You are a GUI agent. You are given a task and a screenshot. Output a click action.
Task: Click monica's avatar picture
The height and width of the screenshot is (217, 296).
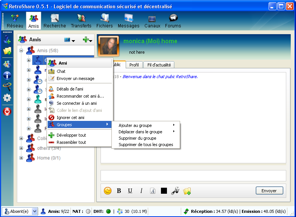point(108,46)
